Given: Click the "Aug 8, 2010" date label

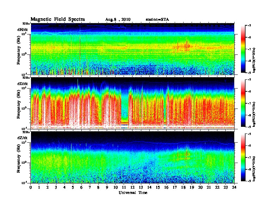Looking at the screenshot, I should tap(118, 20).
